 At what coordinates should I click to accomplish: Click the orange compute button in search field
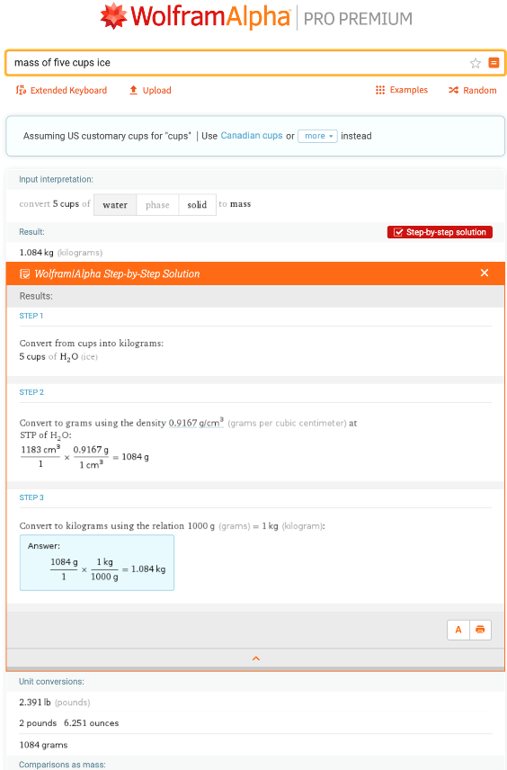point(494,62)
